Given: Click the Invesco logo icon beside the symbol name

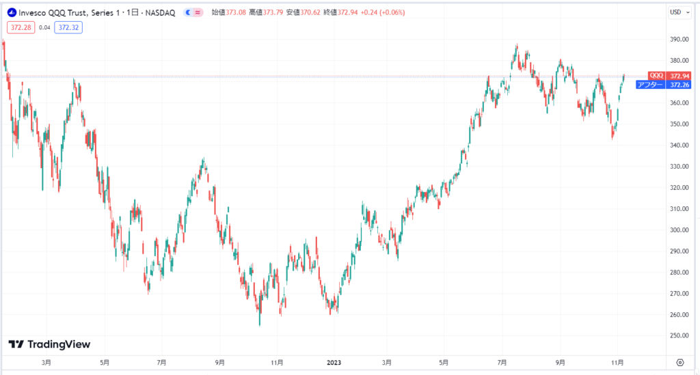Looking at the screenshot, I should point(12,12).
